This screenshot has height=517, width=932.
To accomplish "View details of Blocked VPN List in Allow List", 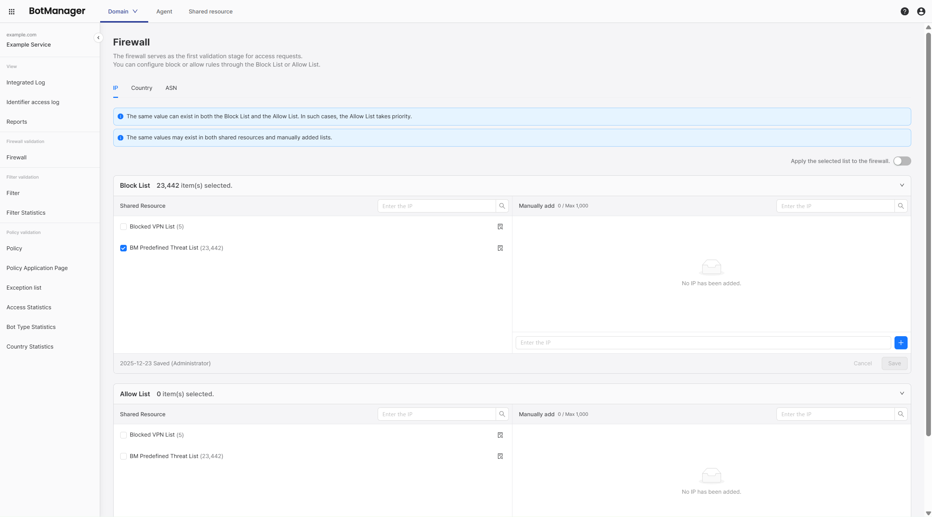I will click(x=500, y=435).
